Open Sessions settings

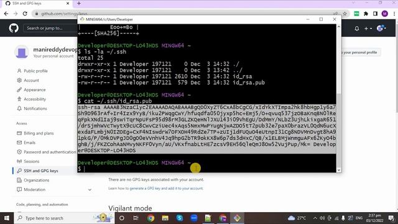click(x=32, y=161)
